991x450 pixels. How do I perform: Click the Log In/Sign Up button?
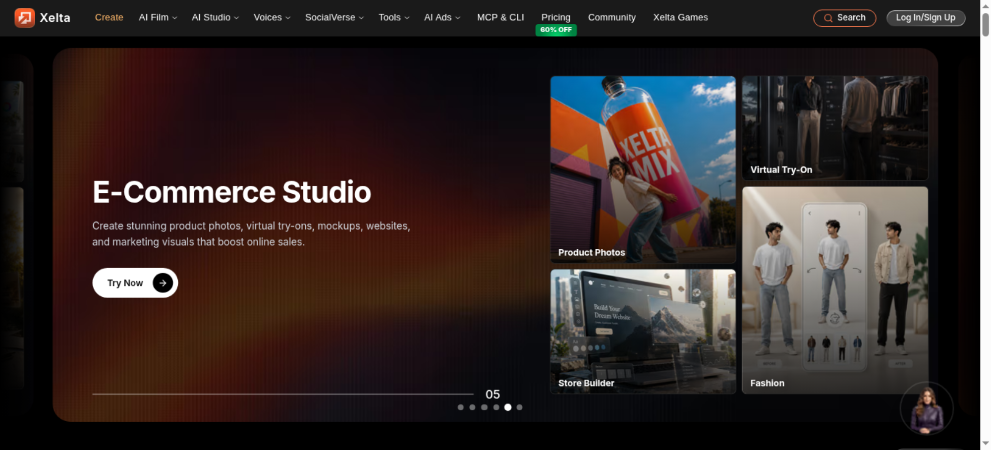click(926, 18)
